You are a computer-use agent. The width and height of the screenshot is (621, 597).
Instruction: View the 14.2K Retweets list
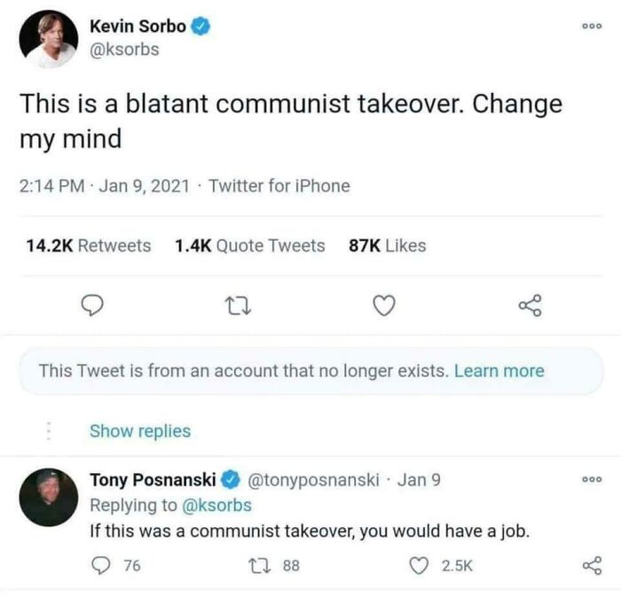coord(85,246)
